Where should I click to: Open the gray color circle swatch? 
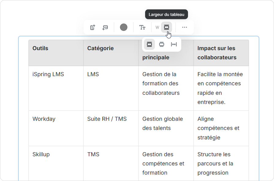click(124, 28)
